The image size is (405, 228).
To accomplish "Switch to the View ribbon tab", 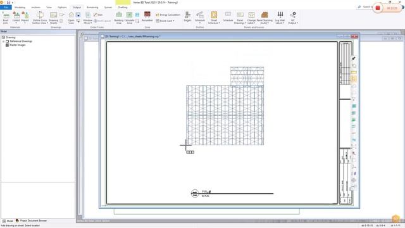I will click(49, 7).
